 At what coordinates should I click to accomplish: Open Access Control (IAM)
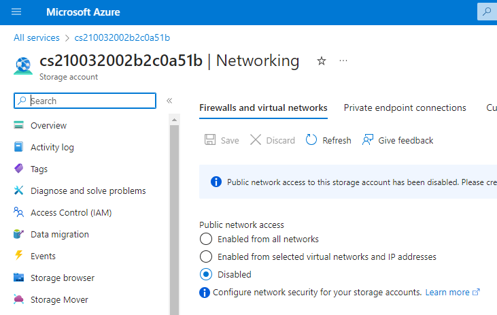pyautogui.click(x=71, y=212)
